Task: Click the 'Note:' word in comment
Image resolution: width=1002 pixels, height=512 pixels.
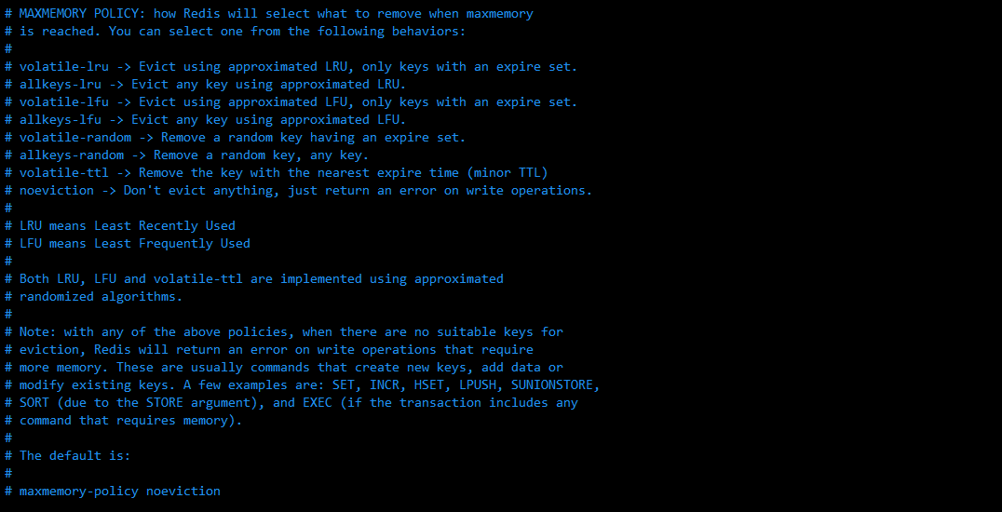Action: coord(37,331)
